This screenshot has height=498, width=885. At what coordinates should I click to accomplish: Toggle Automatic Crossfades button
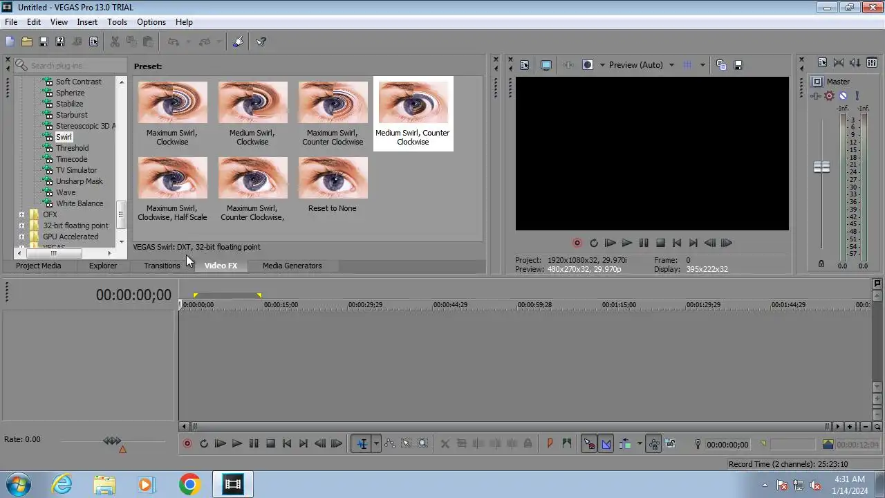606,444
